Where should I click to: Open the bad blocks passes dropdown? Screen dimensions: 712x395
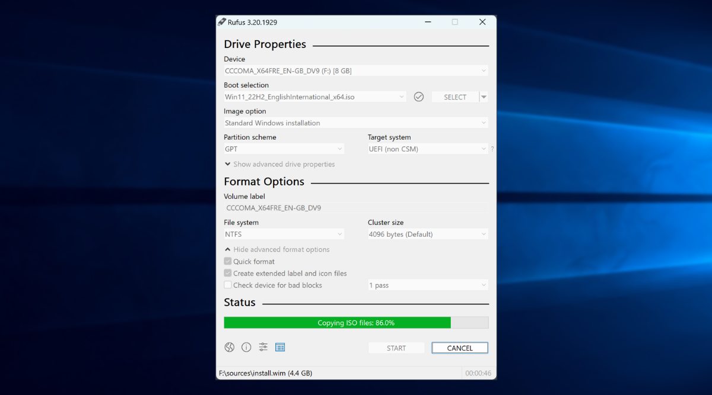428,285
